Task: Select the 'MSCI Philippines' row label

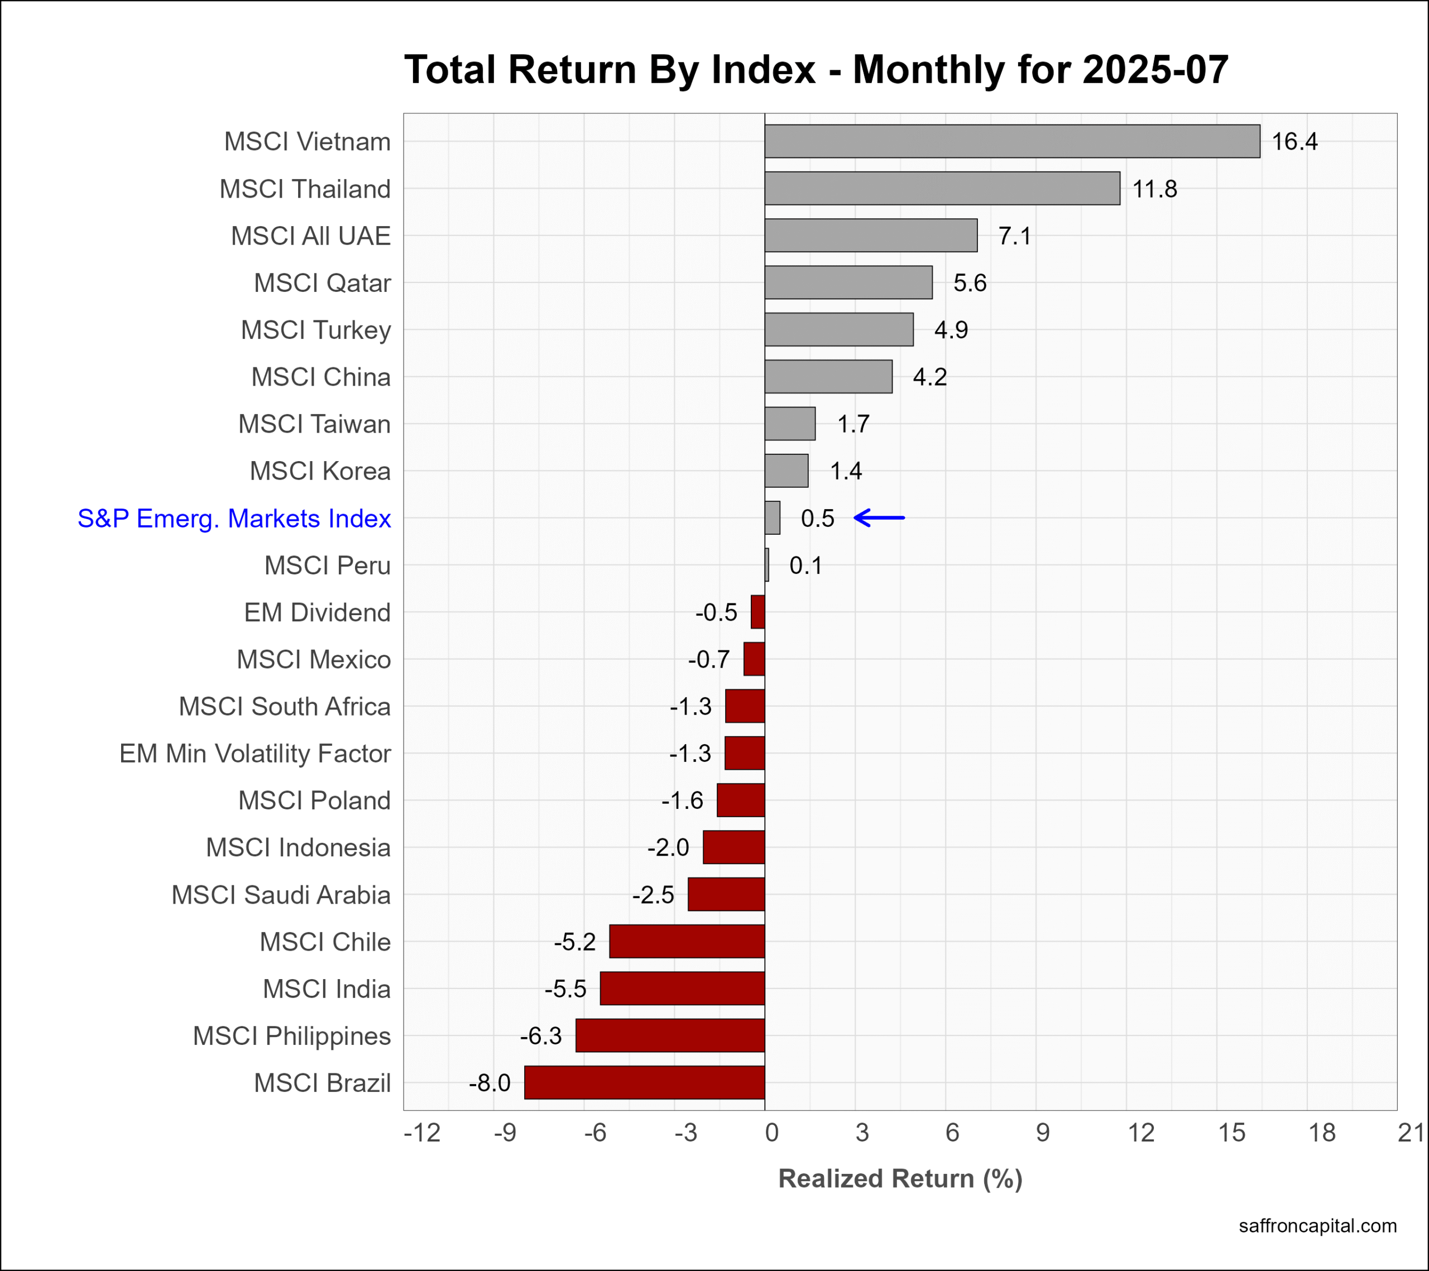Action: [x=292, y=1036]
